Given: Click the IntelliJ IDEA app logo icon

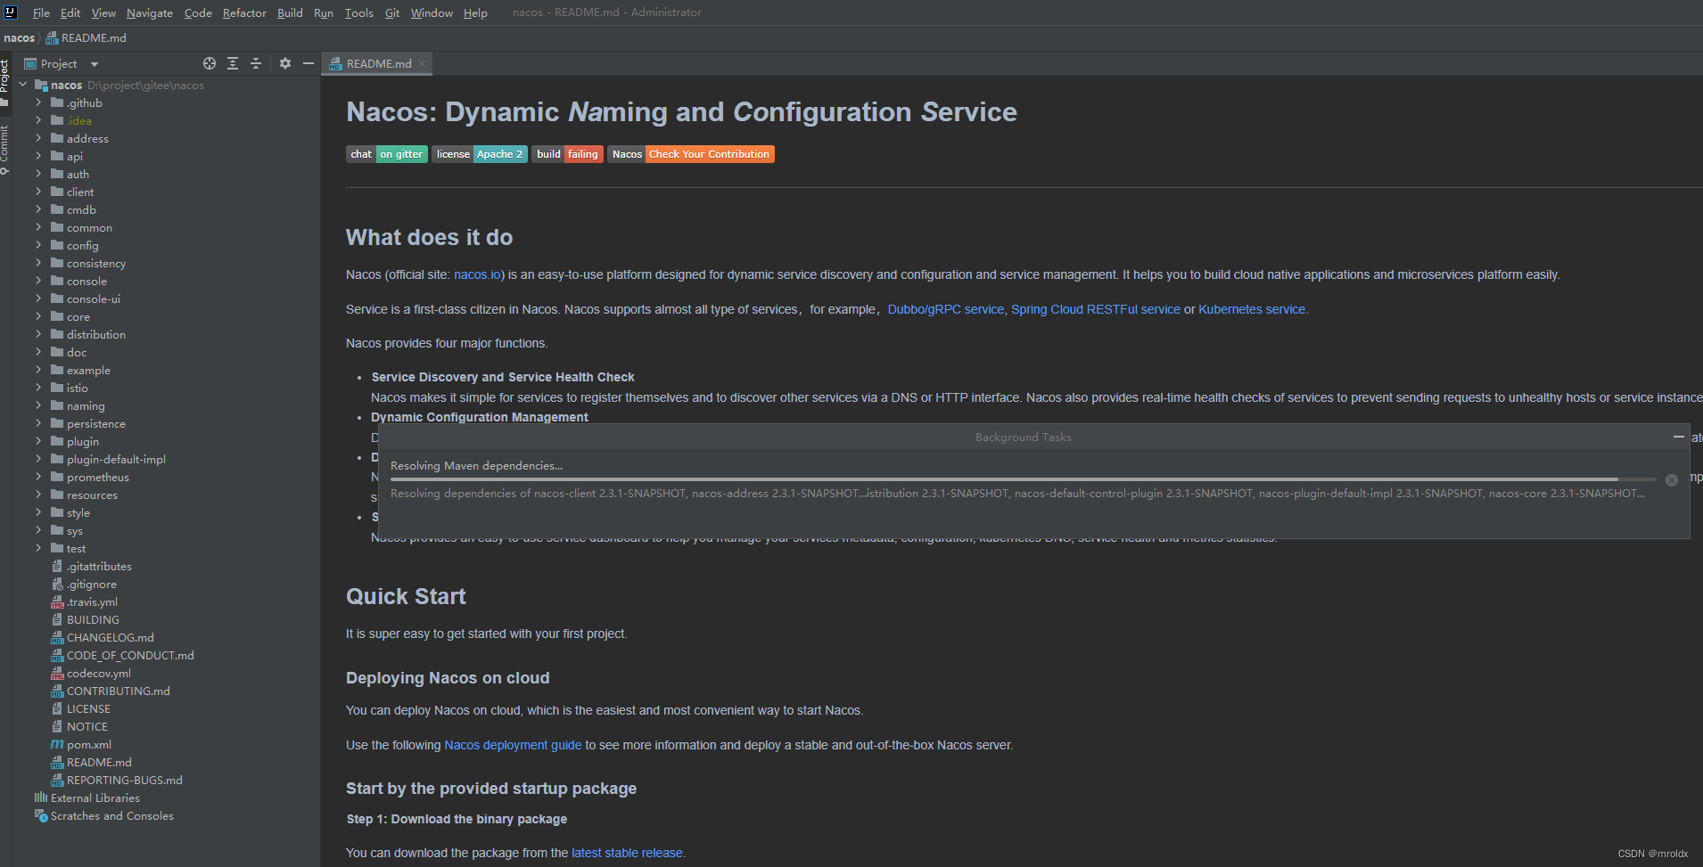Looking at the screenshot, I should [x=11, y=12].
